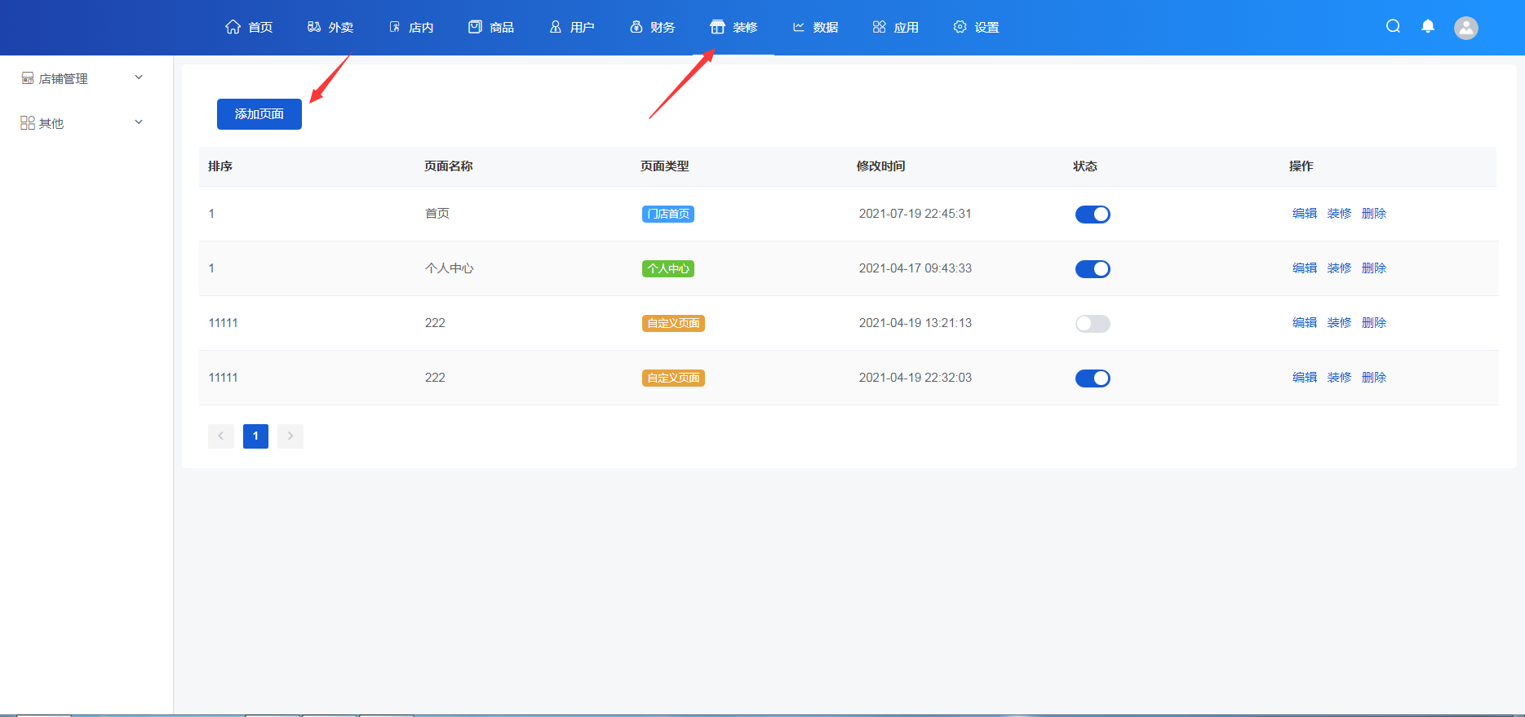Click the 自定义页面 tag in 13:21:13 row
The height and width of the screenshot is (717, 1525).
pyautogui.click(x=673, y=324)
